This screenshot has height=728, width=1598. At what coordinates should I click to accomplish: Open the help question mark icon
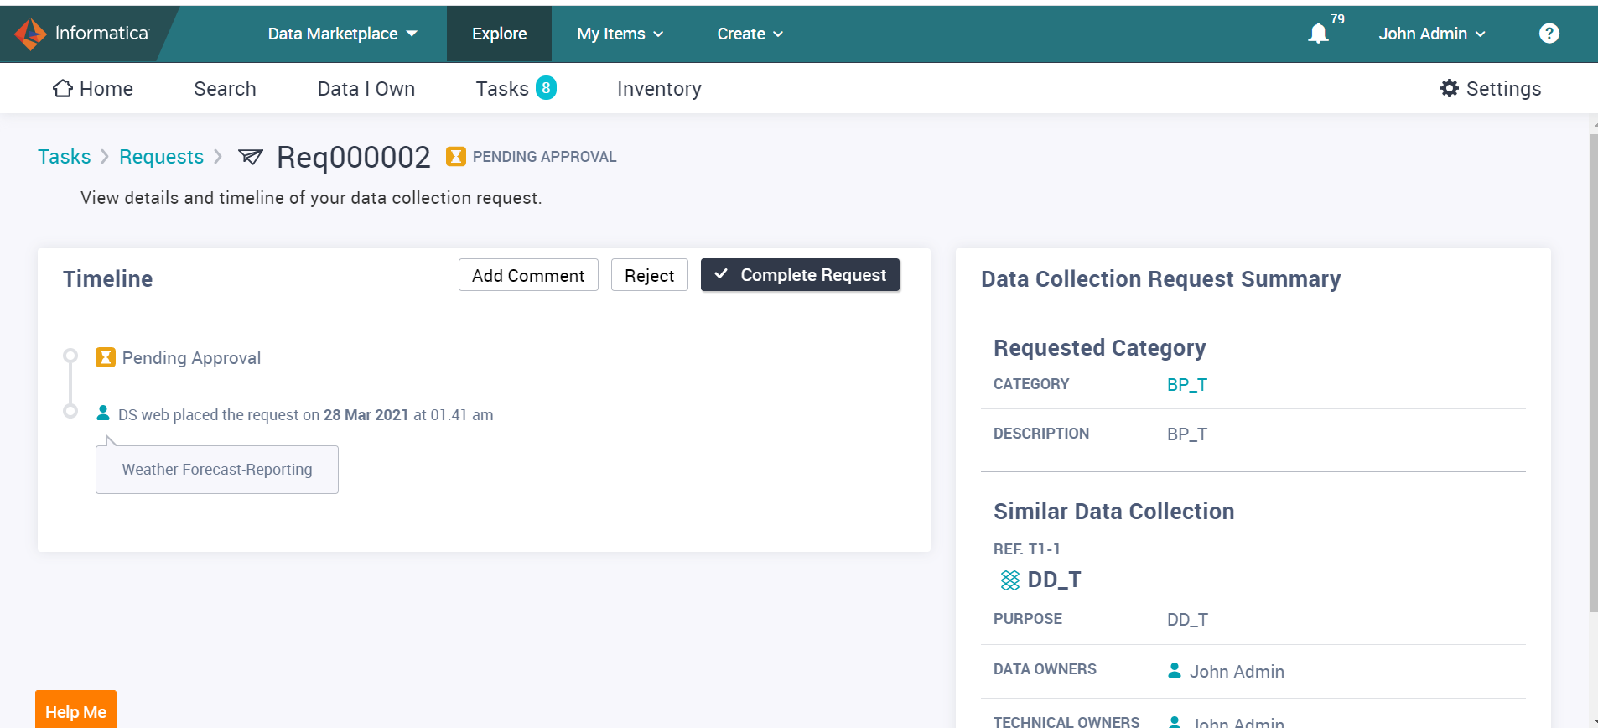(x=1549, y=34)
